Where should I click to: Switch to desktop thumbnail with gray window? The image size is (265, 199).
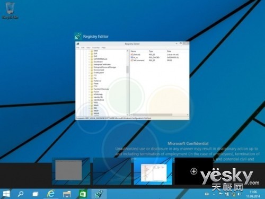pyautogui.click(x=71, y=171)
